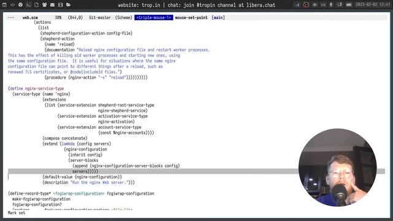The image size is (393, 221).
Task: Open the date and time clock
Action: (x=373, y=5)
